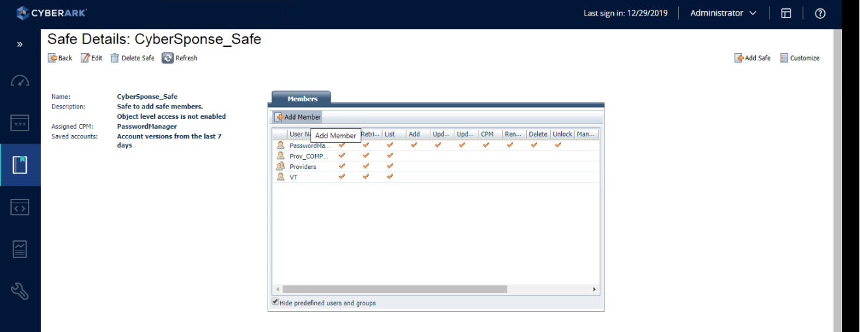The height and width of the screenshot is (332, 860).
Task: Sort by the Unlock column header
Action: [x=562, y=134]
